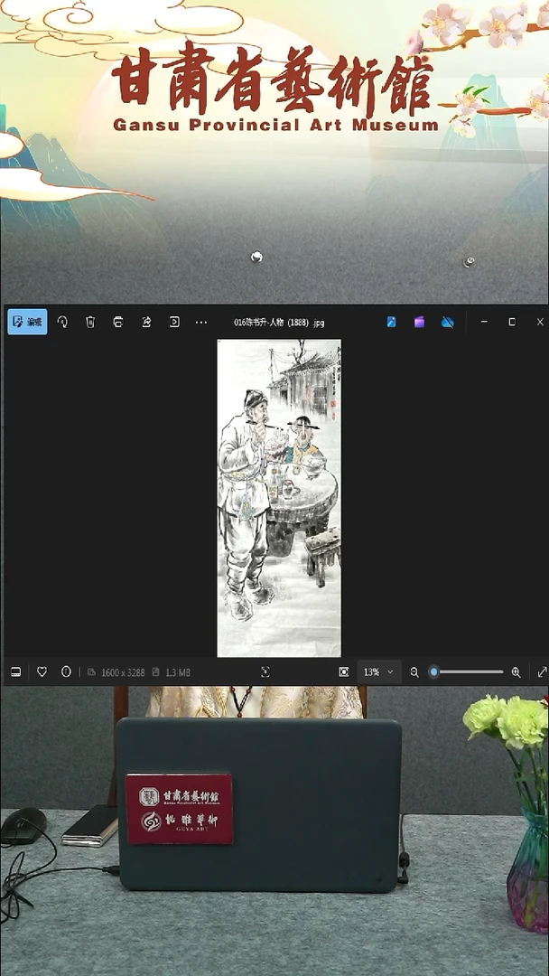Image resolution: width=549 pixels, height=976 pixels.
Task: Click the 编辑 edit image button
Action: point(27,322)
